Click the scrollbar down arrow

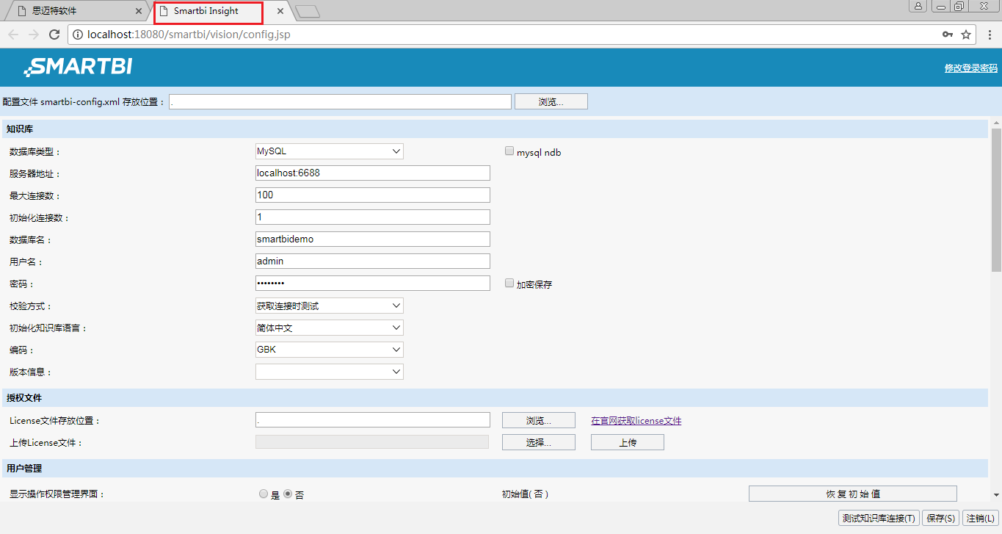tap(996, 496)
